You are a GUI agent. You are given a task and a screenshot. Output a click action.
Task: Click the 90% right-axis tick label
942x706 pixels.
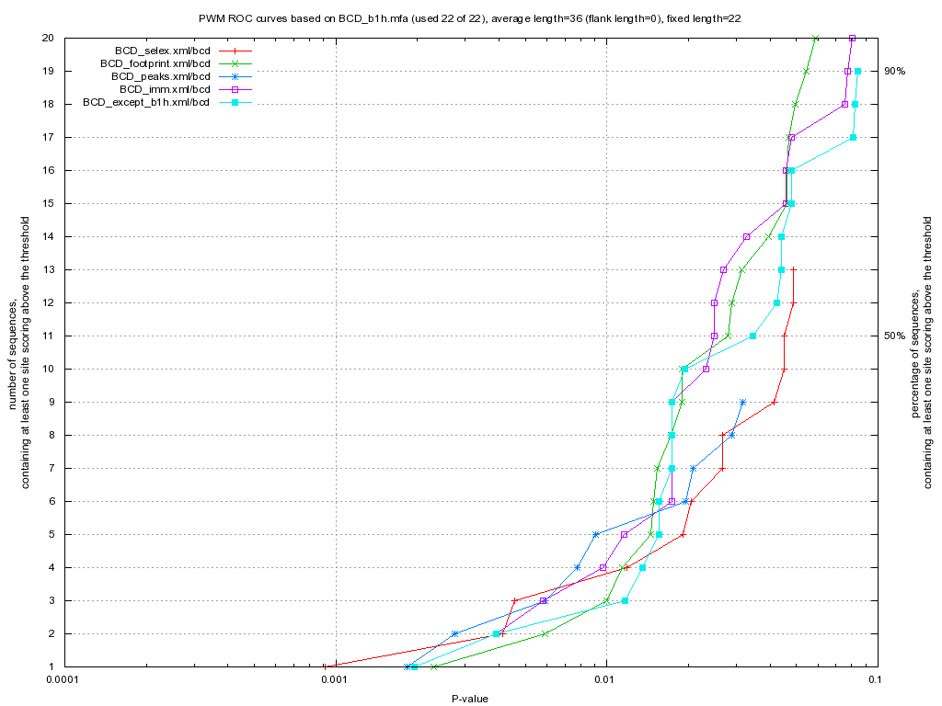(x=894, y=71)
